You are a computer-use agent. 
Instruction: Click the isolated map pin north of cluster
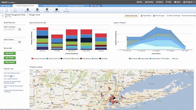click(109, 88)
